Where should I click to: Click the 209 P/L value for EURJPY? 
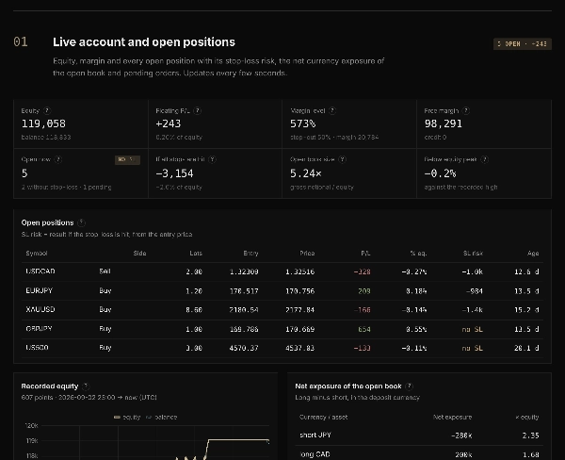pyautogui.click(x=364, y=290)
